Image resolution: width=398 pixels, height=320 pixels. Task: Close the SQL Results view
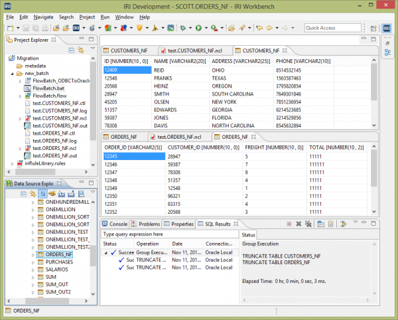click(x=236, y=224)
